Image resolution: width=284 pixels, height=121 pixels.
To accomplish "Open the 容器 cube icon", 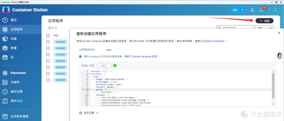I will (x=5, y=39).
